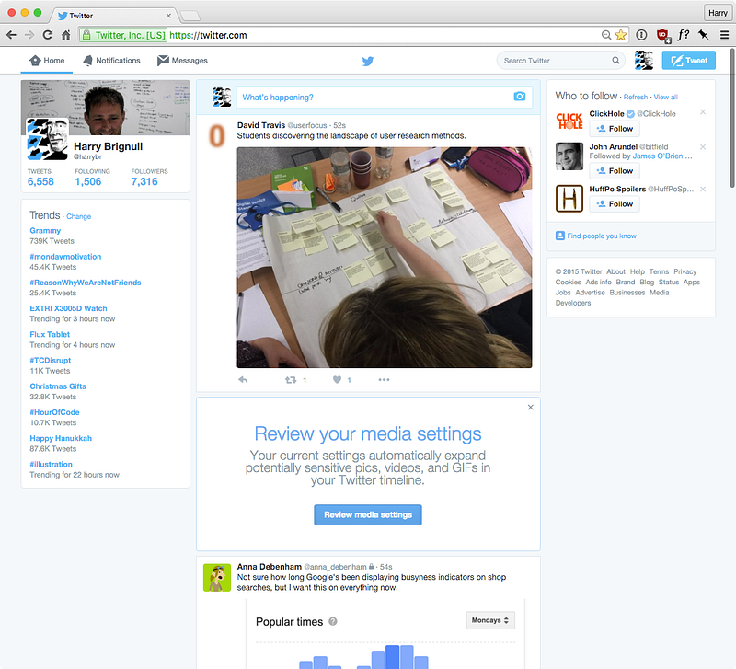736x669 pixels.
Task: Open the Happy Hanukkah trend
Action: 61,438
